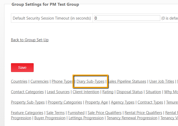The image size is (178, 126).
Task: Open the Sales Pipeline Statuses link
Action: pyautogui.click(x=127, y=81)
